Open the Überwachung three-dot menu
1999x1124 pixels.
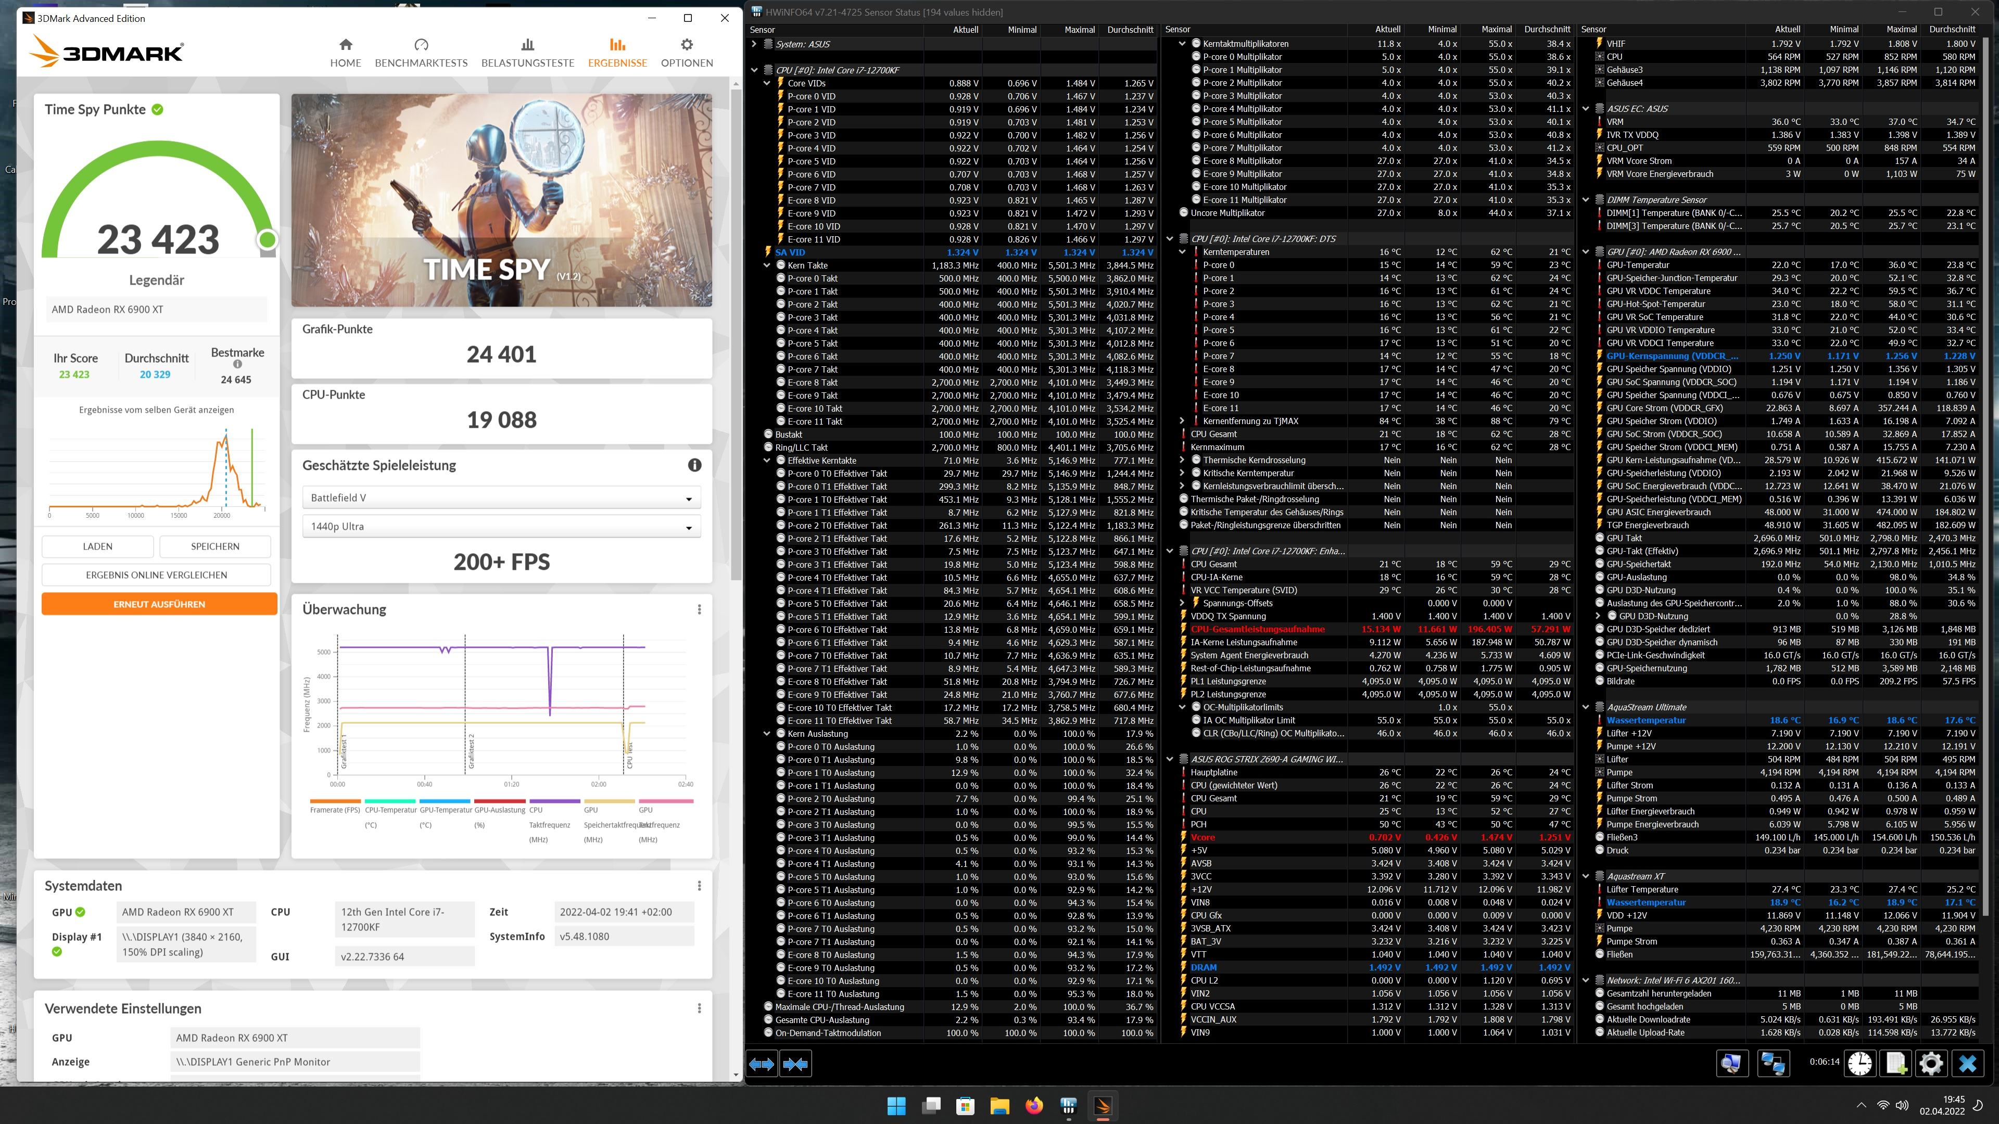tap(699, 609)
